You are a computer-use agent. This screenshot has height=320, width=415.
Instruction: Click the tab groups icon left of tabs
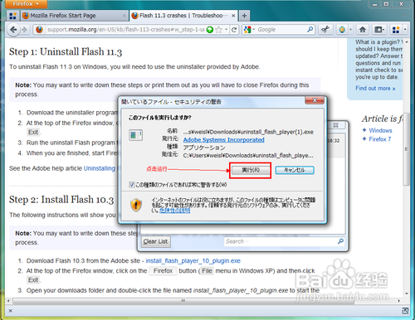(x=12, y=16)
